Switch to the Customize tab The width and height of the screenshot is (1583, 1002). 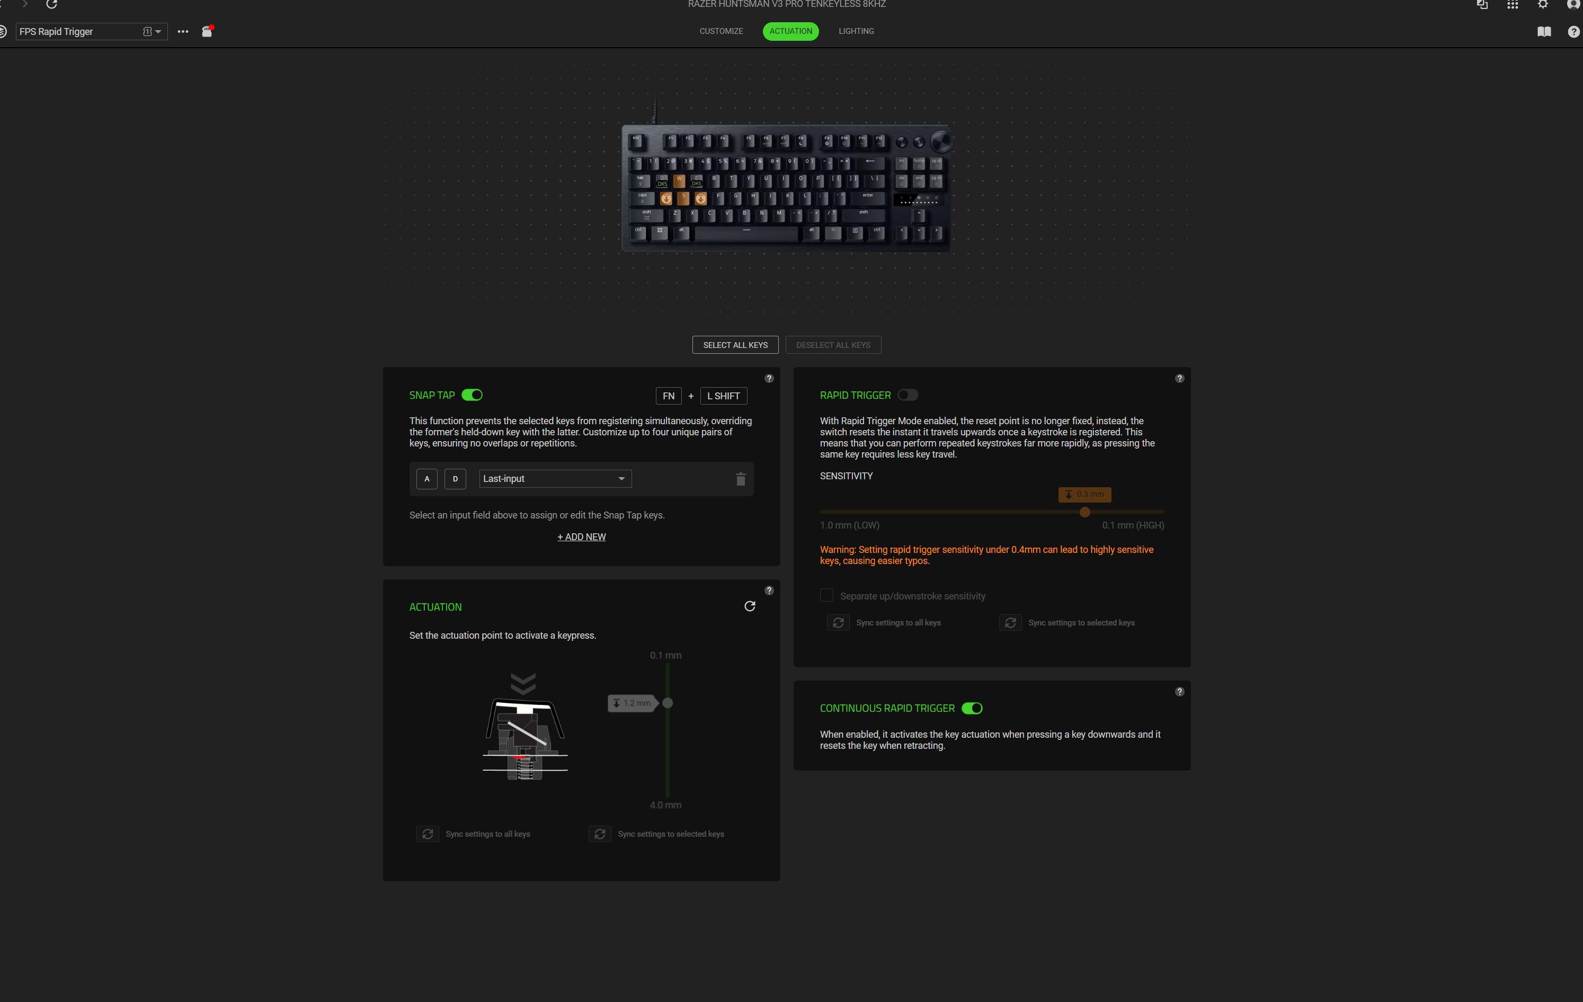[721, 32]
